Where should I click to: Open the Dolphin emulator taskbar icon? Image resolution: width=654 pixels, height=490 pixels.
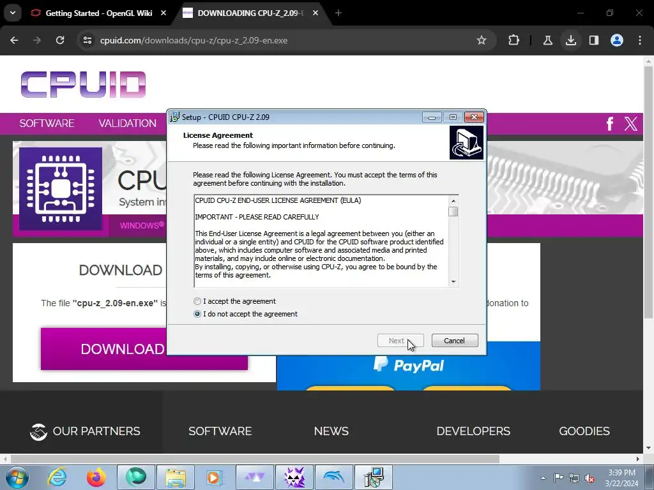pyautogui.click(x=333, y=477)
